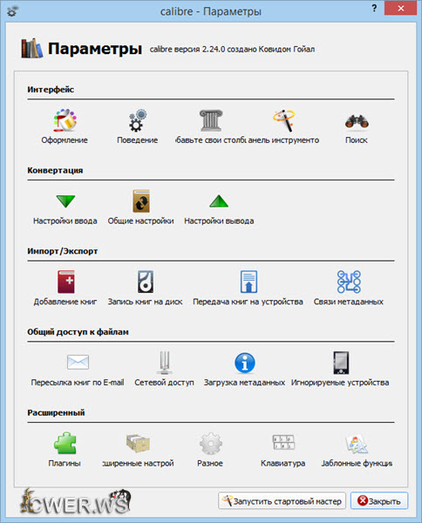Open Добавление книг red book icon
This screenshot has height=523, width=422.
(65, 282)
